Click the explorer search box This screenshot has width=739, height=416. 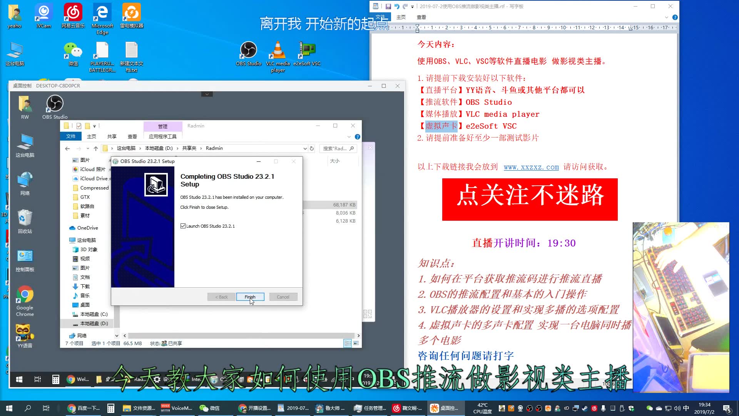[336, 148]
